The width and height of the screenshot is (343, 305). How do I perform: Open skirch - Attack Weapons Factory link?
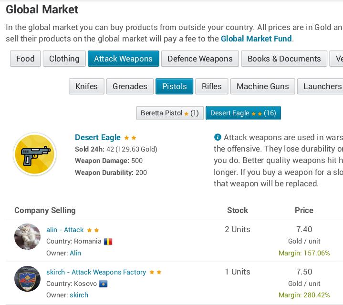96,272
